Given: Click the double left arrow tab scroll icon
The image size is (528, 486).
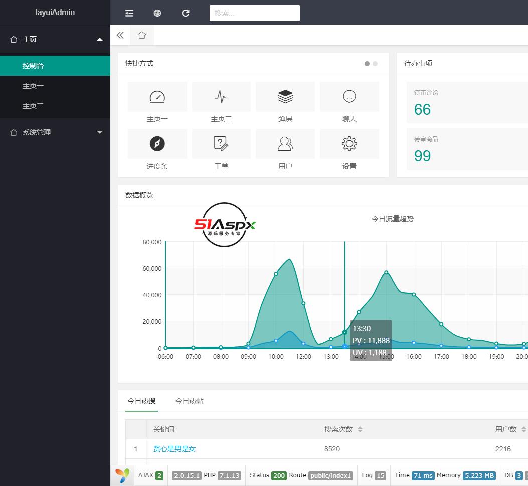Looking at the screenshot, I should [x=120, y=35].
